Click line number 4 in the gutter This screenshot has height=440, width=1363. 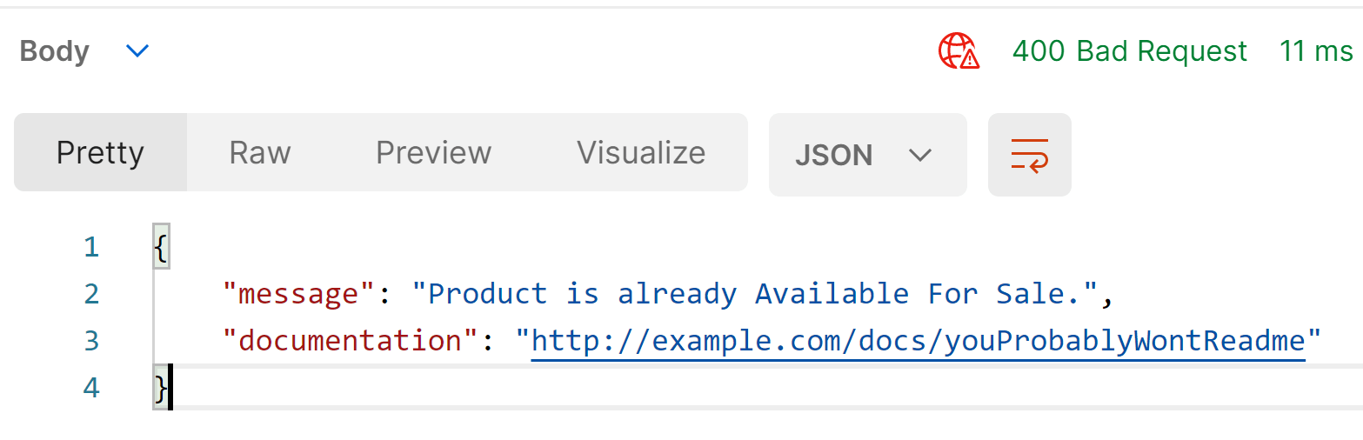point(91,387)
